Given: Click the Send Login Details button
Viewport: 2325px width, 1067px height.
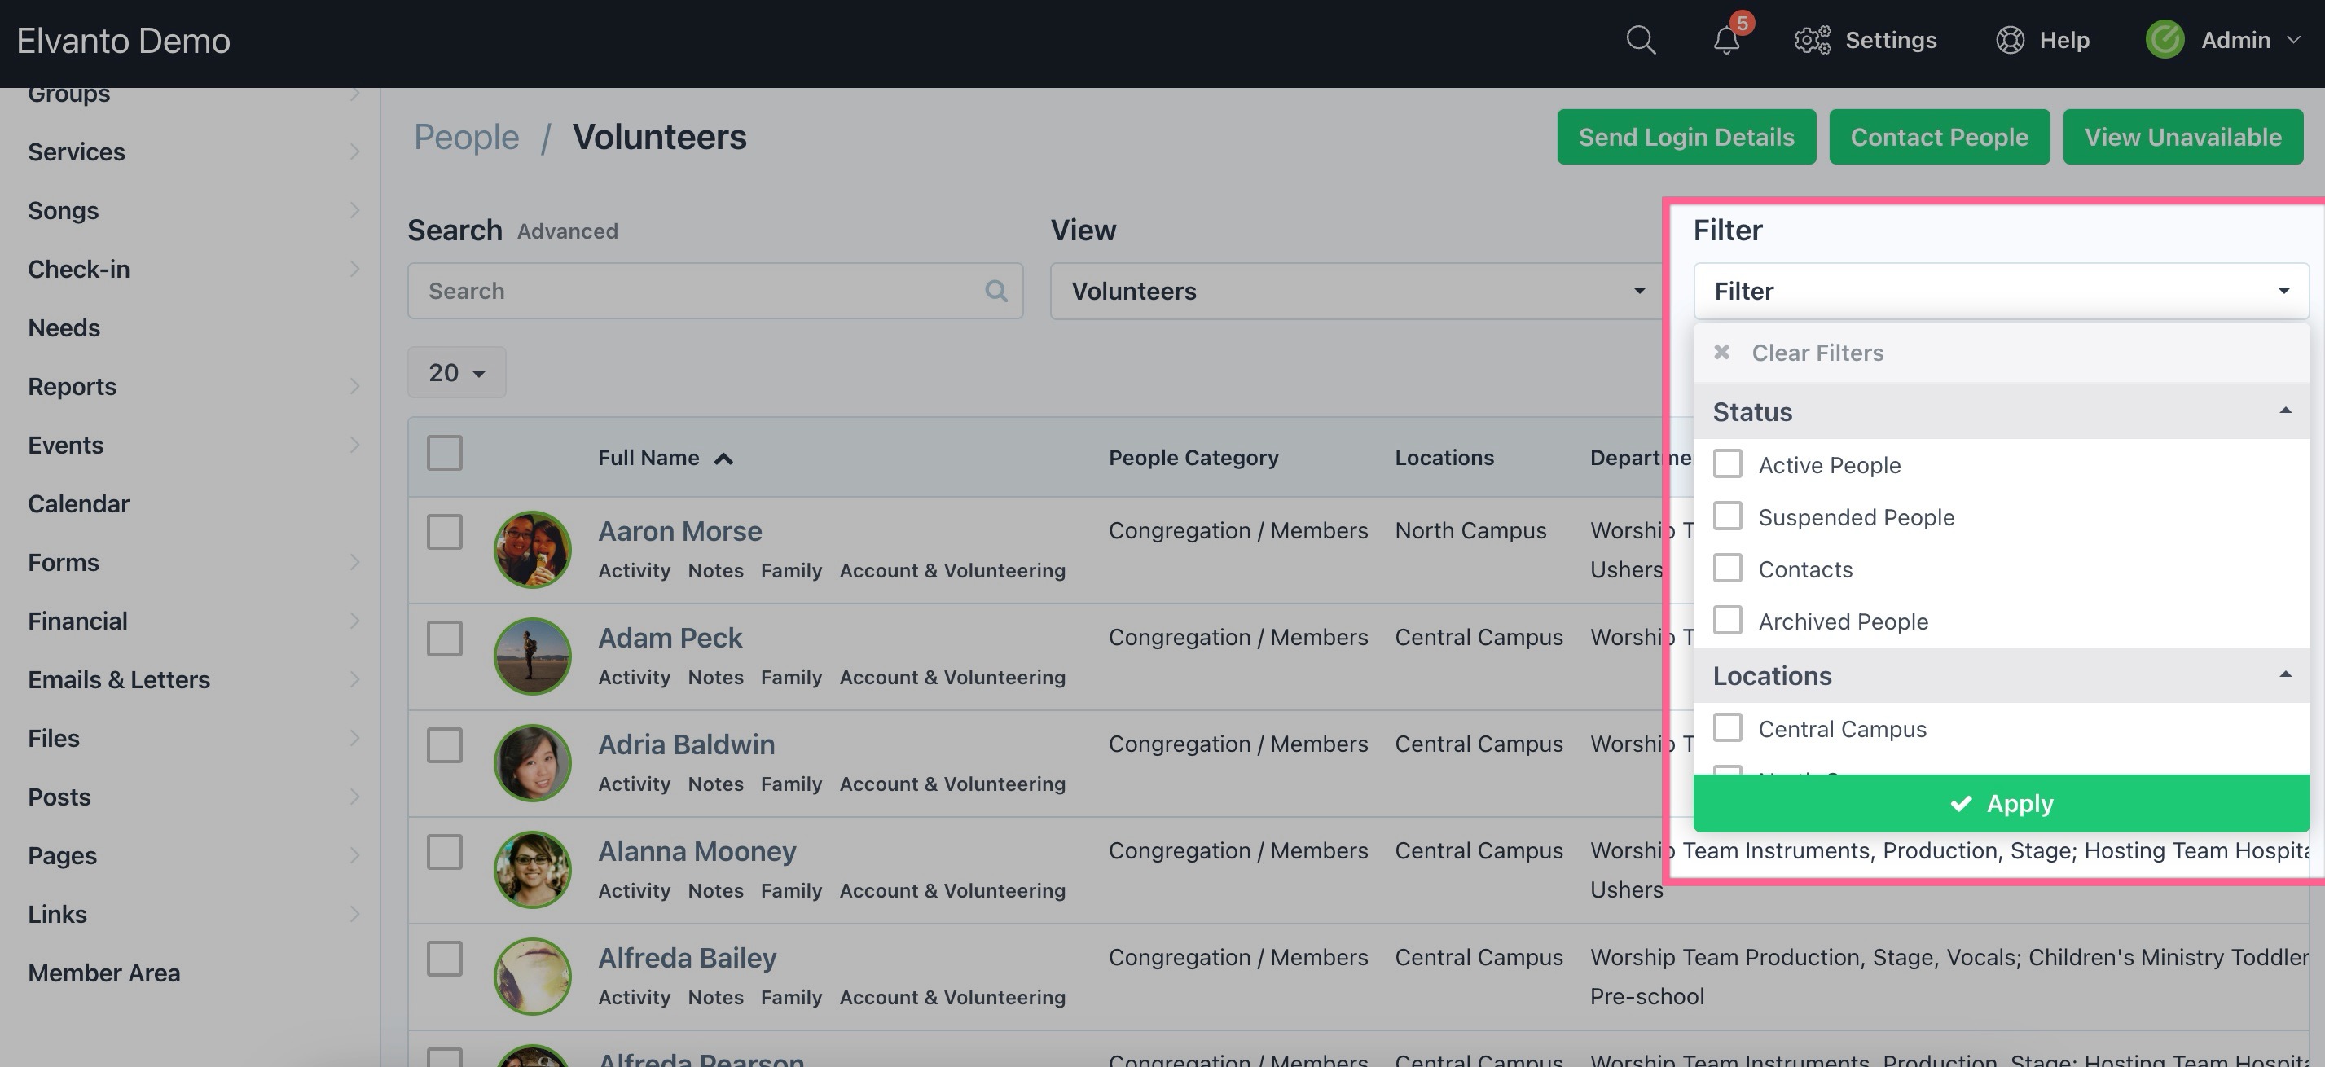Looking at the screenshot, I should (x=1685, y=137).
